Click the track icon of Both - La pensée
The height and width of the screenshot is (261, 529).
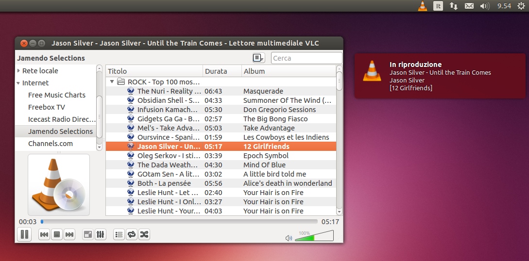(x=131, y=183)
